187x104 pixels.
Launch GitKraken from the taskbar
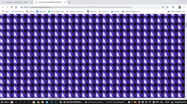tap(56, 102)
